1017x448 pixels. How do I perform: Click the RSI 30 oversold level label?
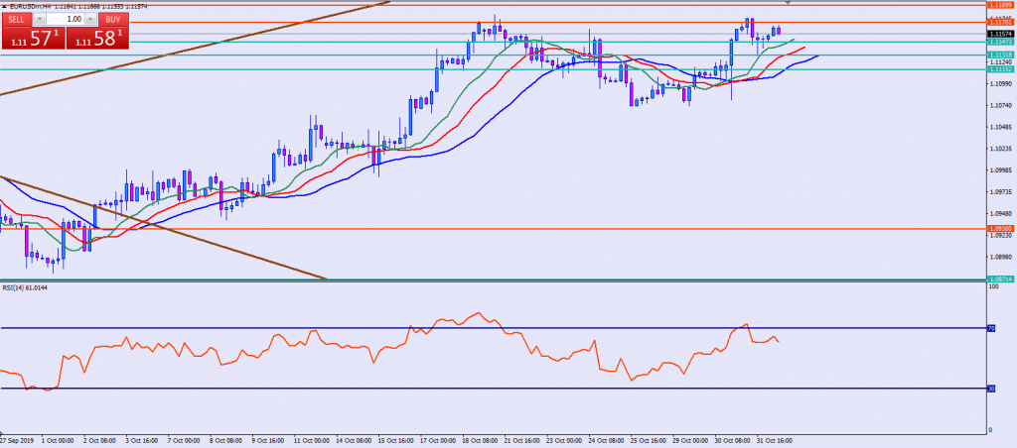[993, 389]
